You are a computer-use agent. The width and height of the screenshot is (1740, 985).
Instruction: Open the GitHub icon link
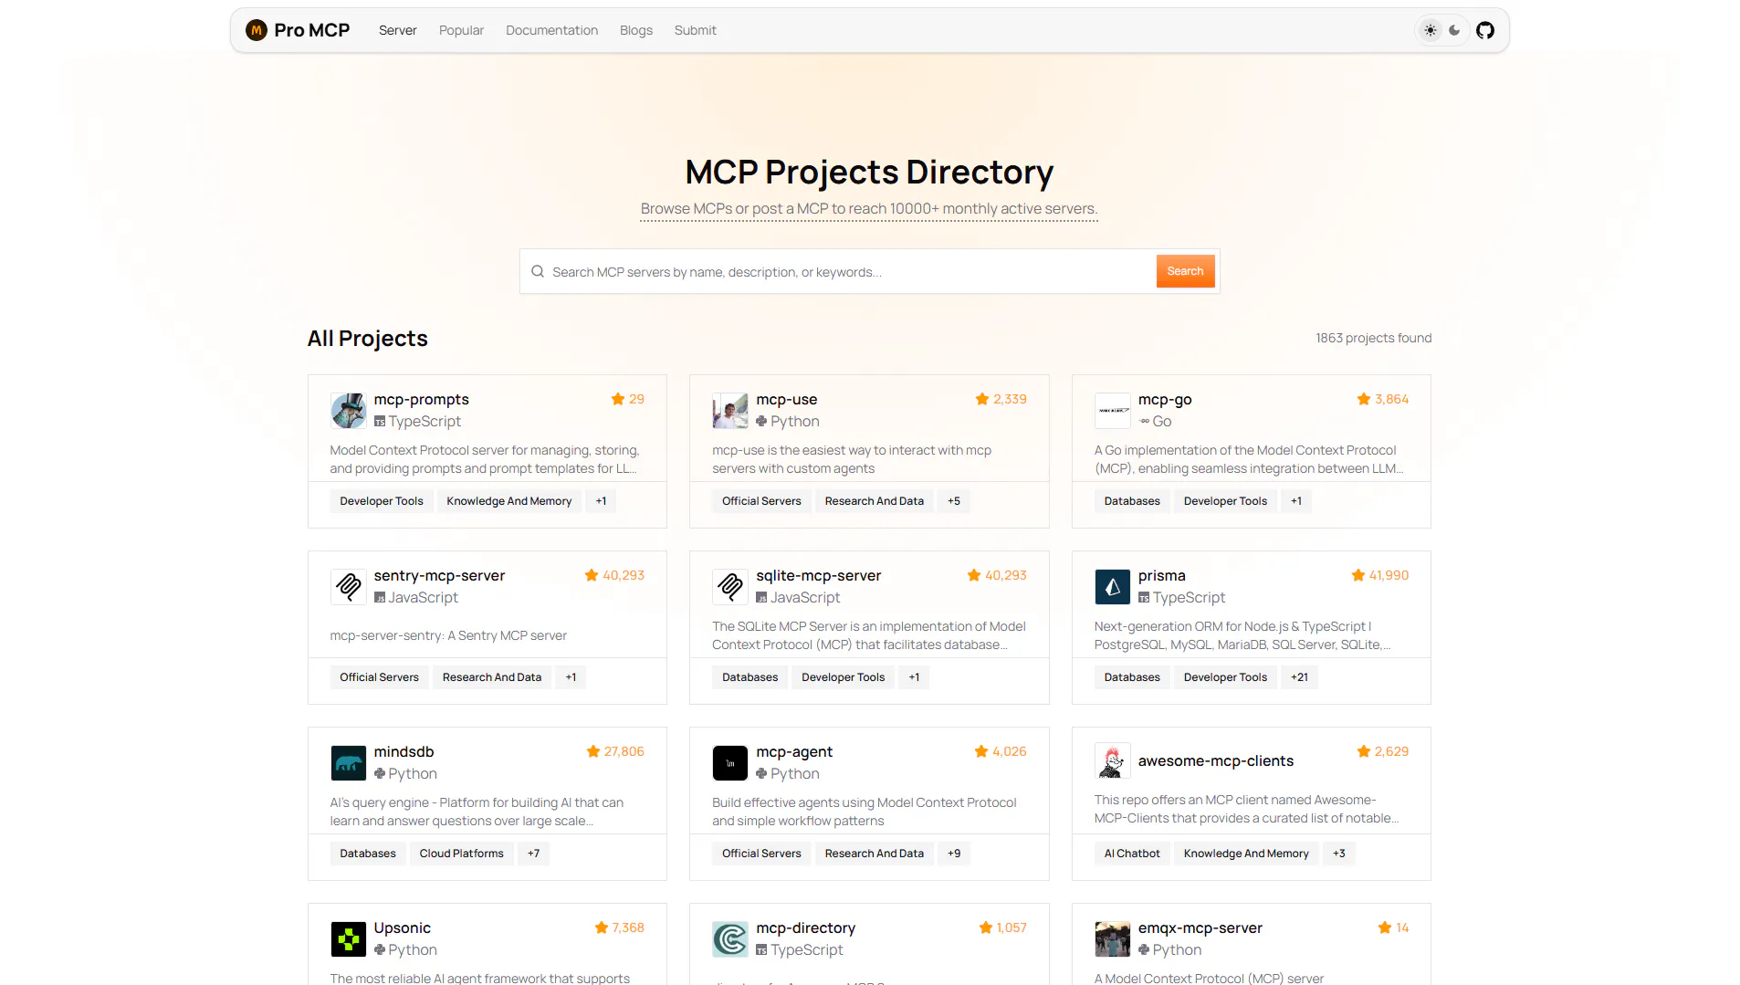point(1485,30)
